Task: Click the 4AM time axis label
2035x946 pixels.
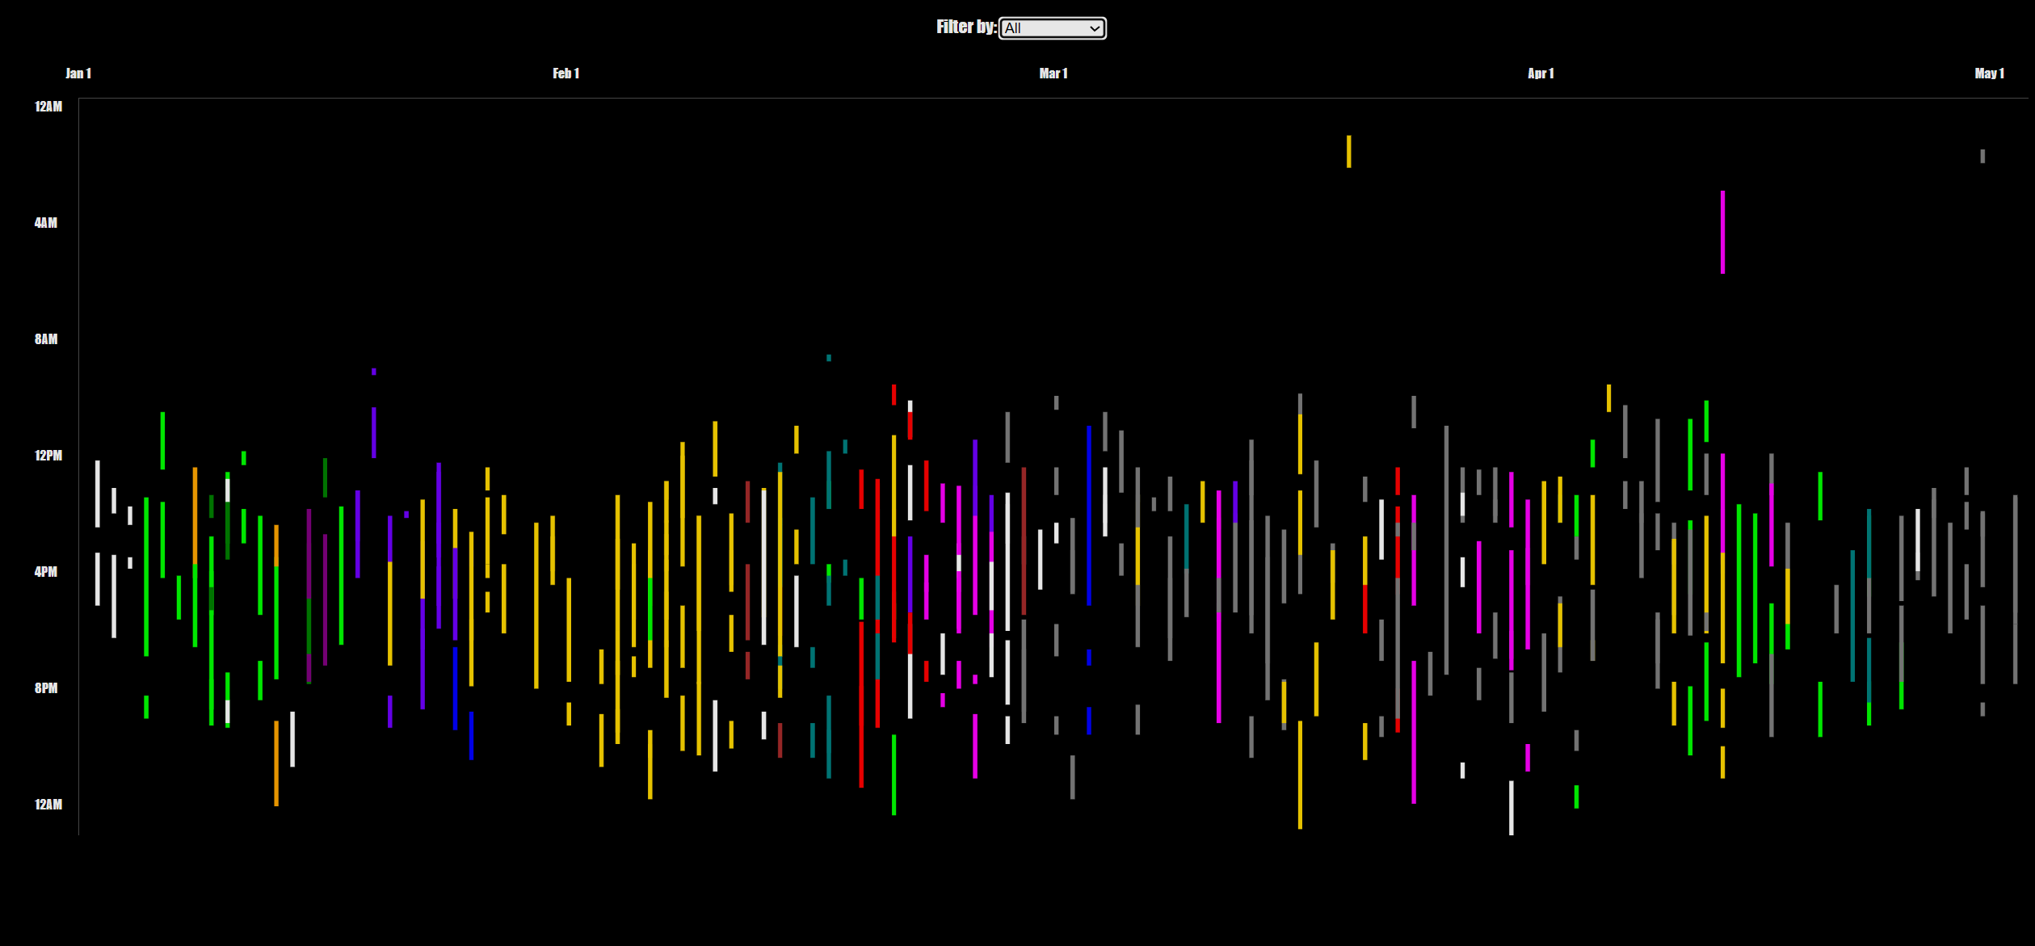Action: tap(46, 223)
